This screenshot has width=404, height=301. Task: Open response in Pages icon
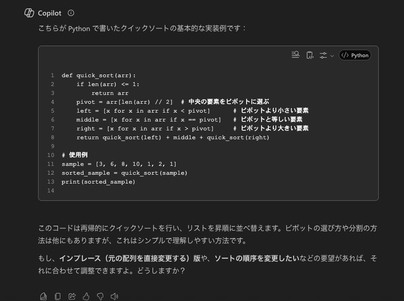coord(43,297)
